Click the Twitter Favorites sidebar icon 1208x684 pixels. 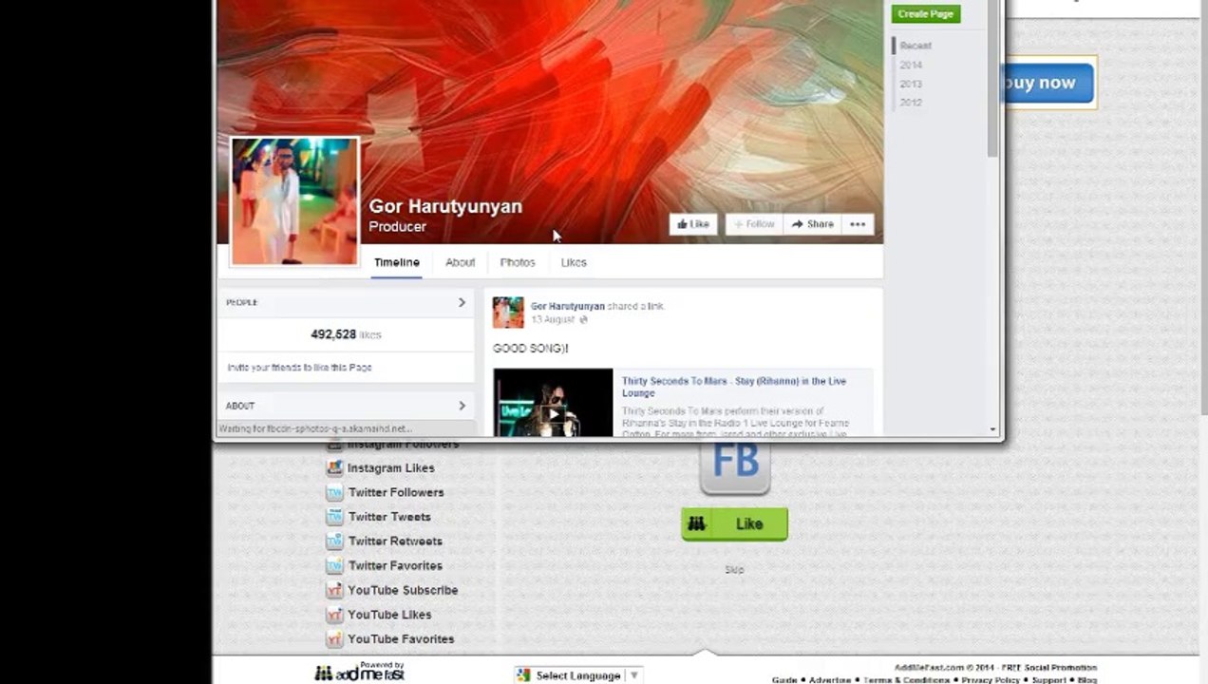click(334, 565)
